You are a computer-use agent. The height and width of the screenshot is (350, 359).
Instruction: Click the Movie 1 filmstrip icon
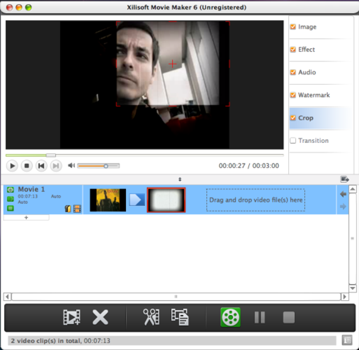pyautogui.click(x=77, y=209)
